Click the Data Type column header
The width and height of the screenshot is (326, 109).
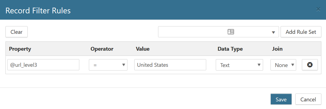tap(230, 49)
